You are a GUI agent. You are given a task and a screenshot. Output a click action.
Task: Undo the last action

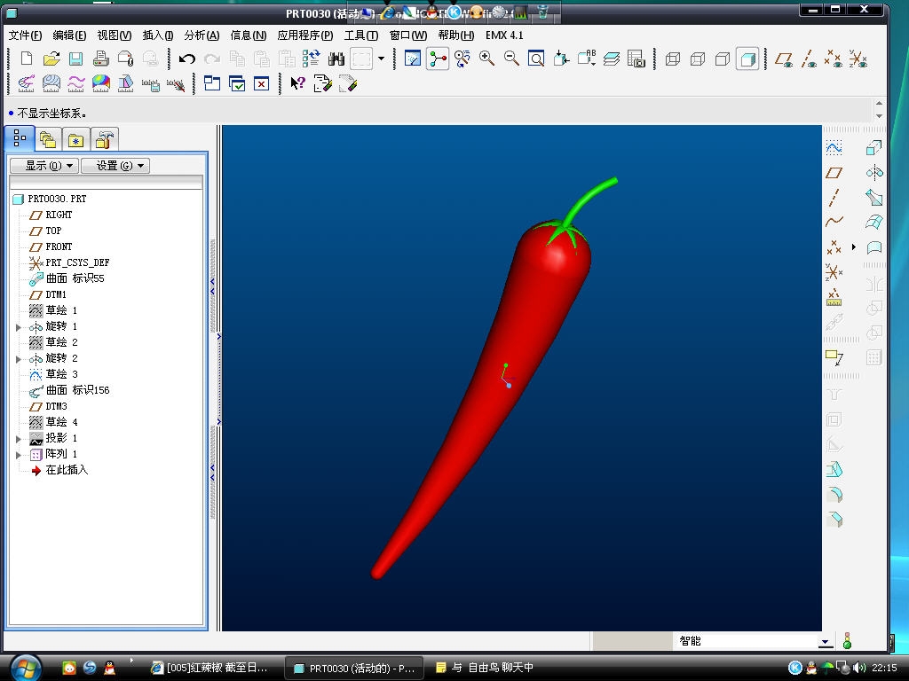[186, 59]
